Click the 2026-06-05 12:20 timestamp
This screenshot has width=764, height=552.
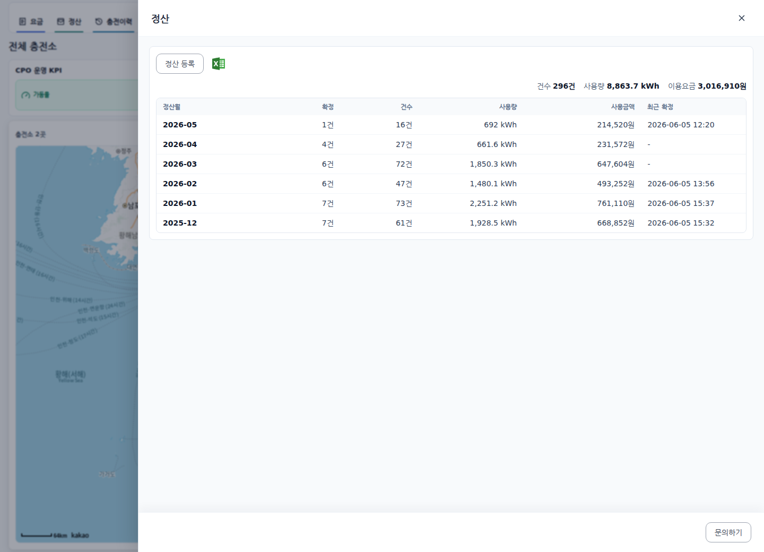(681, 125)
